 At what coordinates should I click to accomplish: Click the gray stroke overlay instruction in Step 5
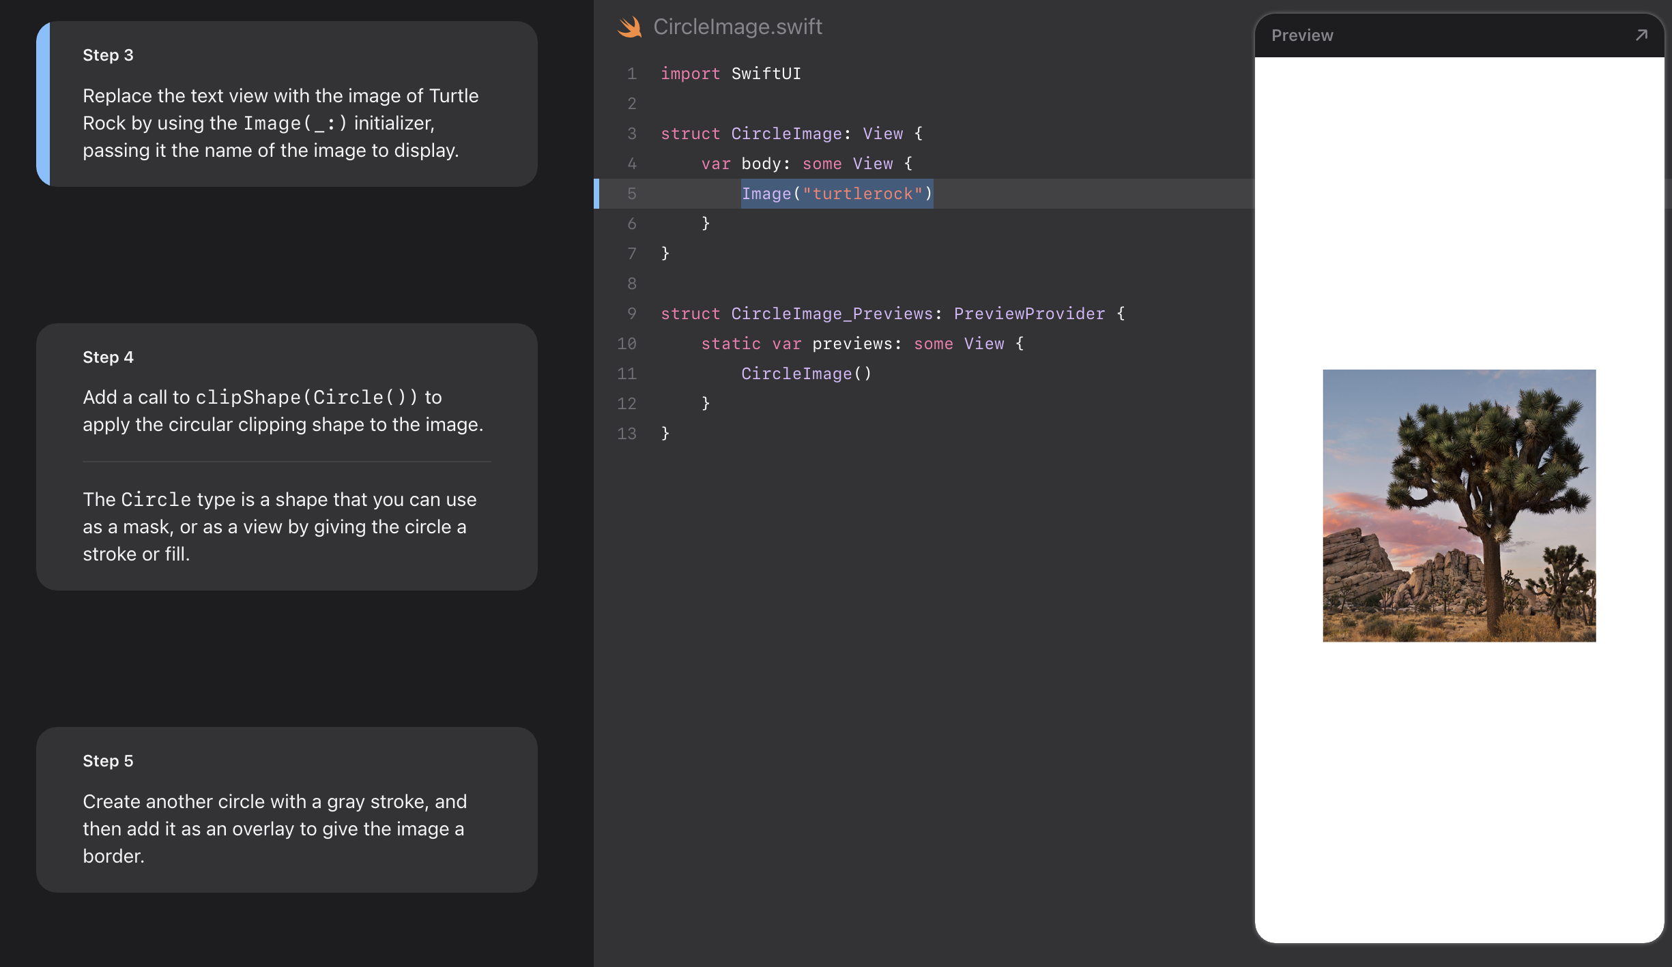(275, 829)
